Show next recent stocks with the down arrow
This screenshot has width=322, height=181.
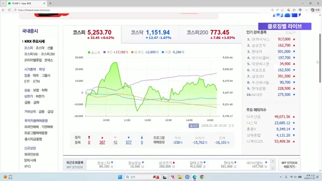[x=273, y=168]
